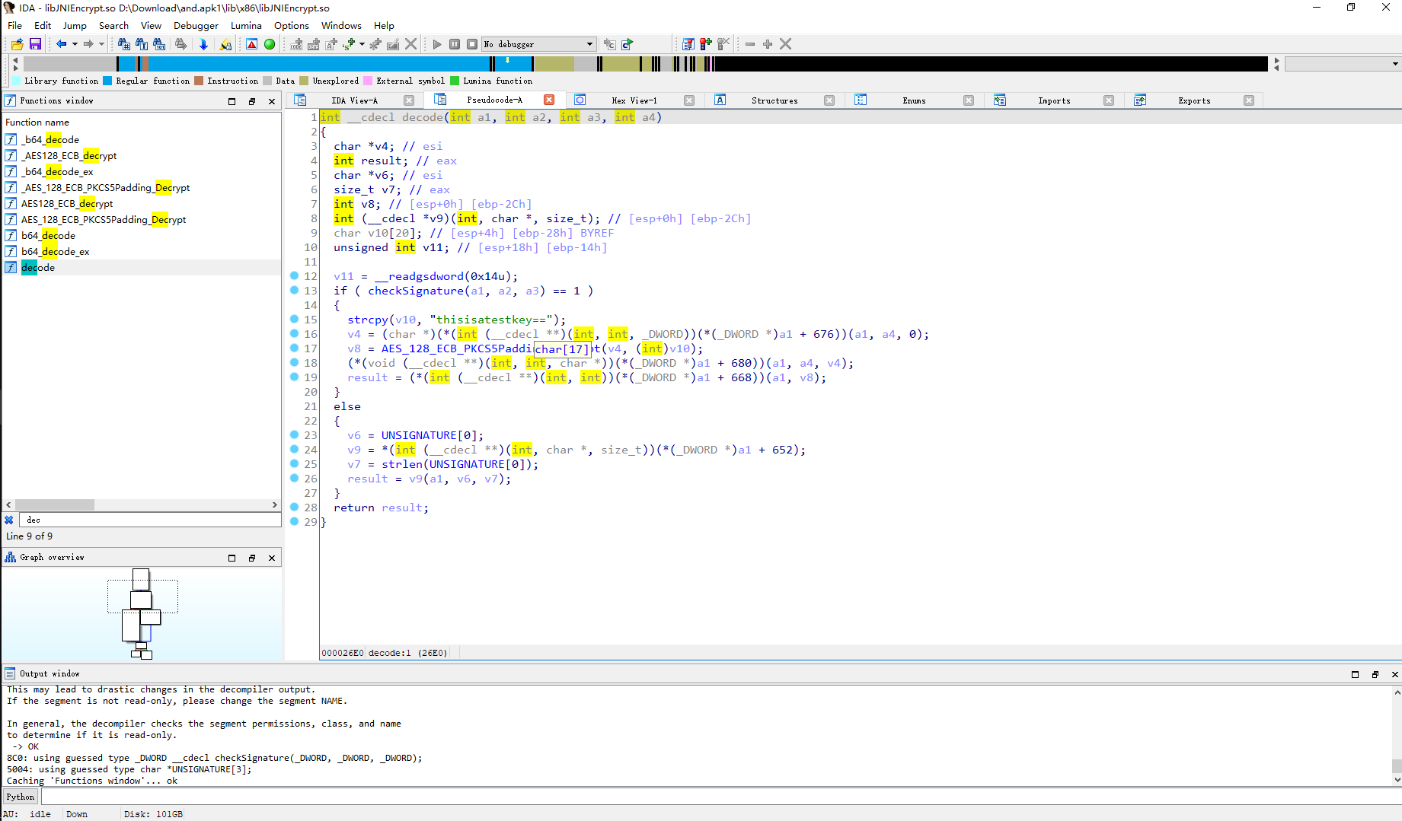Click the External symbol pink legend swatch
This screenshot has width=1402, height=821.
click(x=368, y=81)
